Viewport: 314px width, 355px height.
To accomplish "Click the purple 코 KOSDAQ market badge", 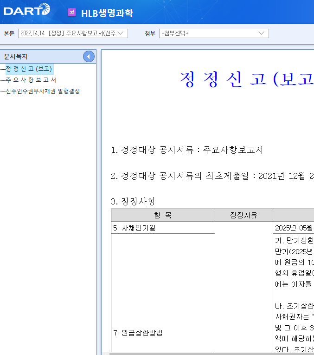I will pyautogui.click(x=72, y=12).
